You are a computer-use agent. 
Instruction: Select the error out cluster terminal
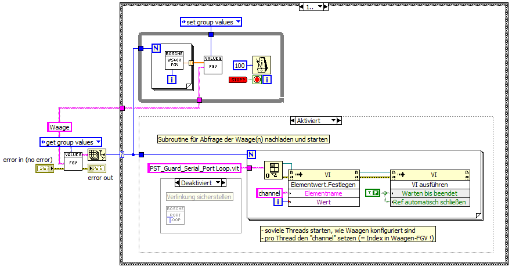96,168
